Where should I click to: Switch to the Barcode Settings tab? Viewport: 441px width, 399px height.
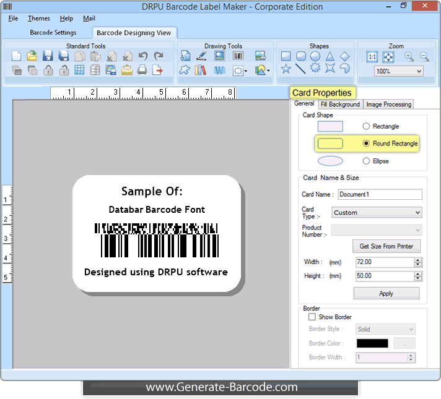point(53,33)
